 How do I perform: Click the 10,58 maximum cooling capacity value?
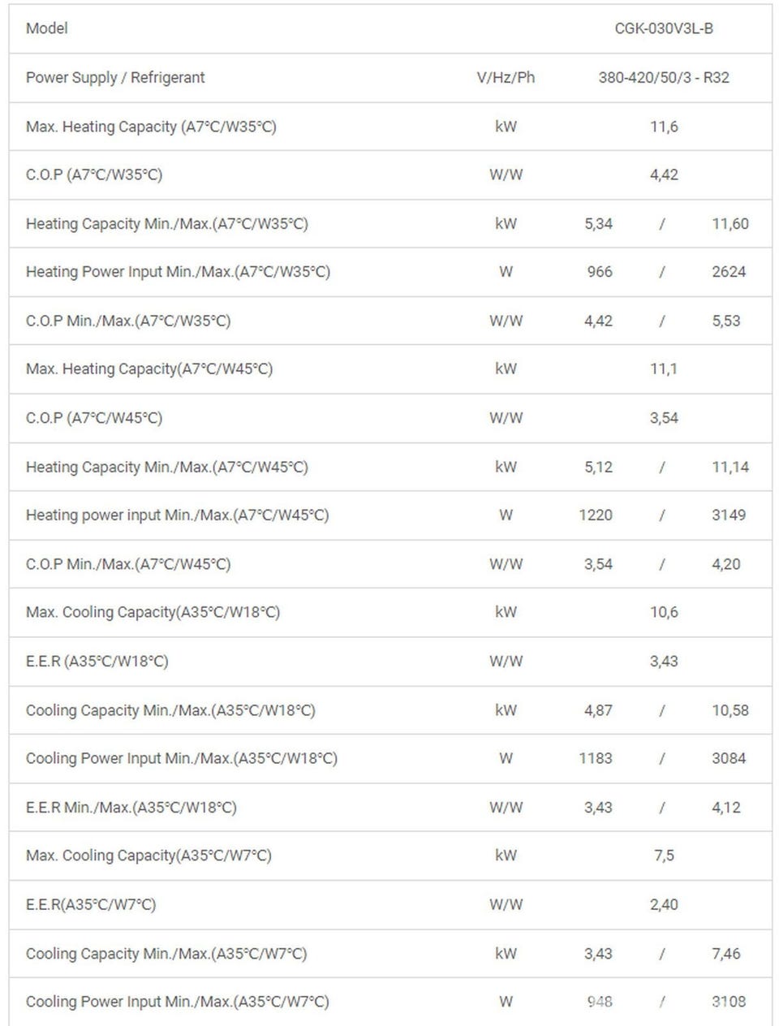click(x=730, y=710)
